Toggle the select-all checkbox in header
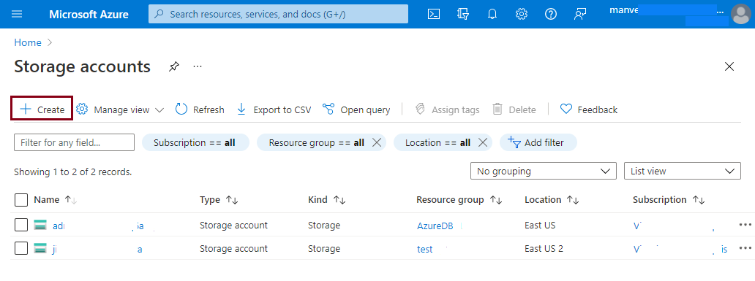Viewport: 755px width, 281px height. (x=21, y=200)
